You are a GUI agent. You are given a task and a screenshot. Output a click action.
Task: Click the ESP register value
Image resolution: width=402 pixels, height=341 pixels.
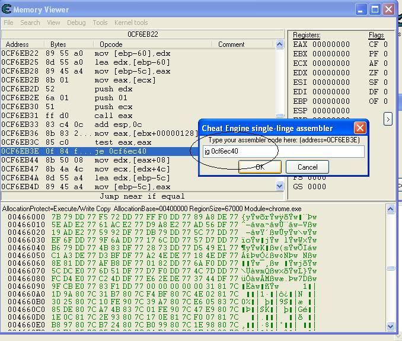(x=331, y=111)
